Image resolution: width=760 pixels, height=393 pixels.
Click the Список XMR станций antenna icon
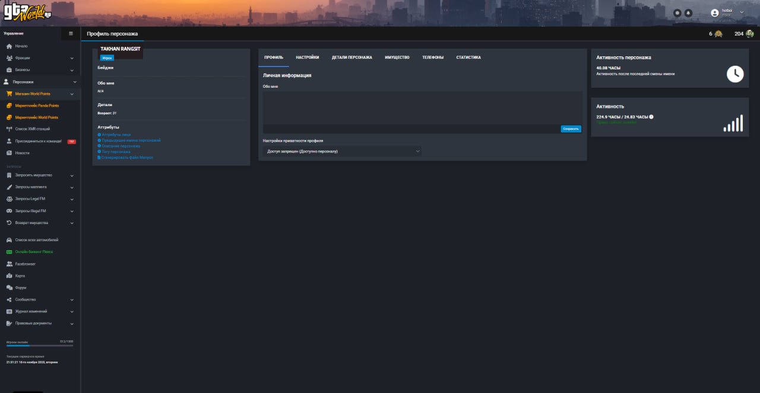9,129
